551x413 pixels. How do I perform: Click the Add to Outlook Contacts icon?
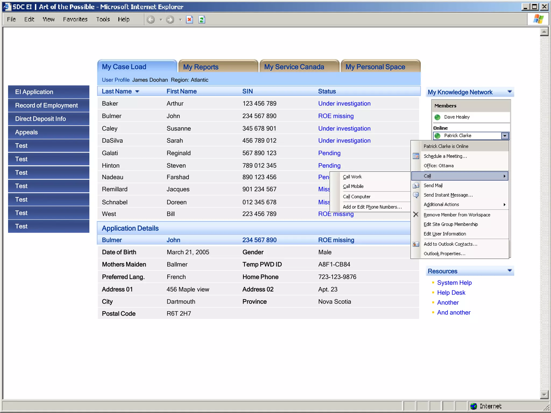[416, 244]
